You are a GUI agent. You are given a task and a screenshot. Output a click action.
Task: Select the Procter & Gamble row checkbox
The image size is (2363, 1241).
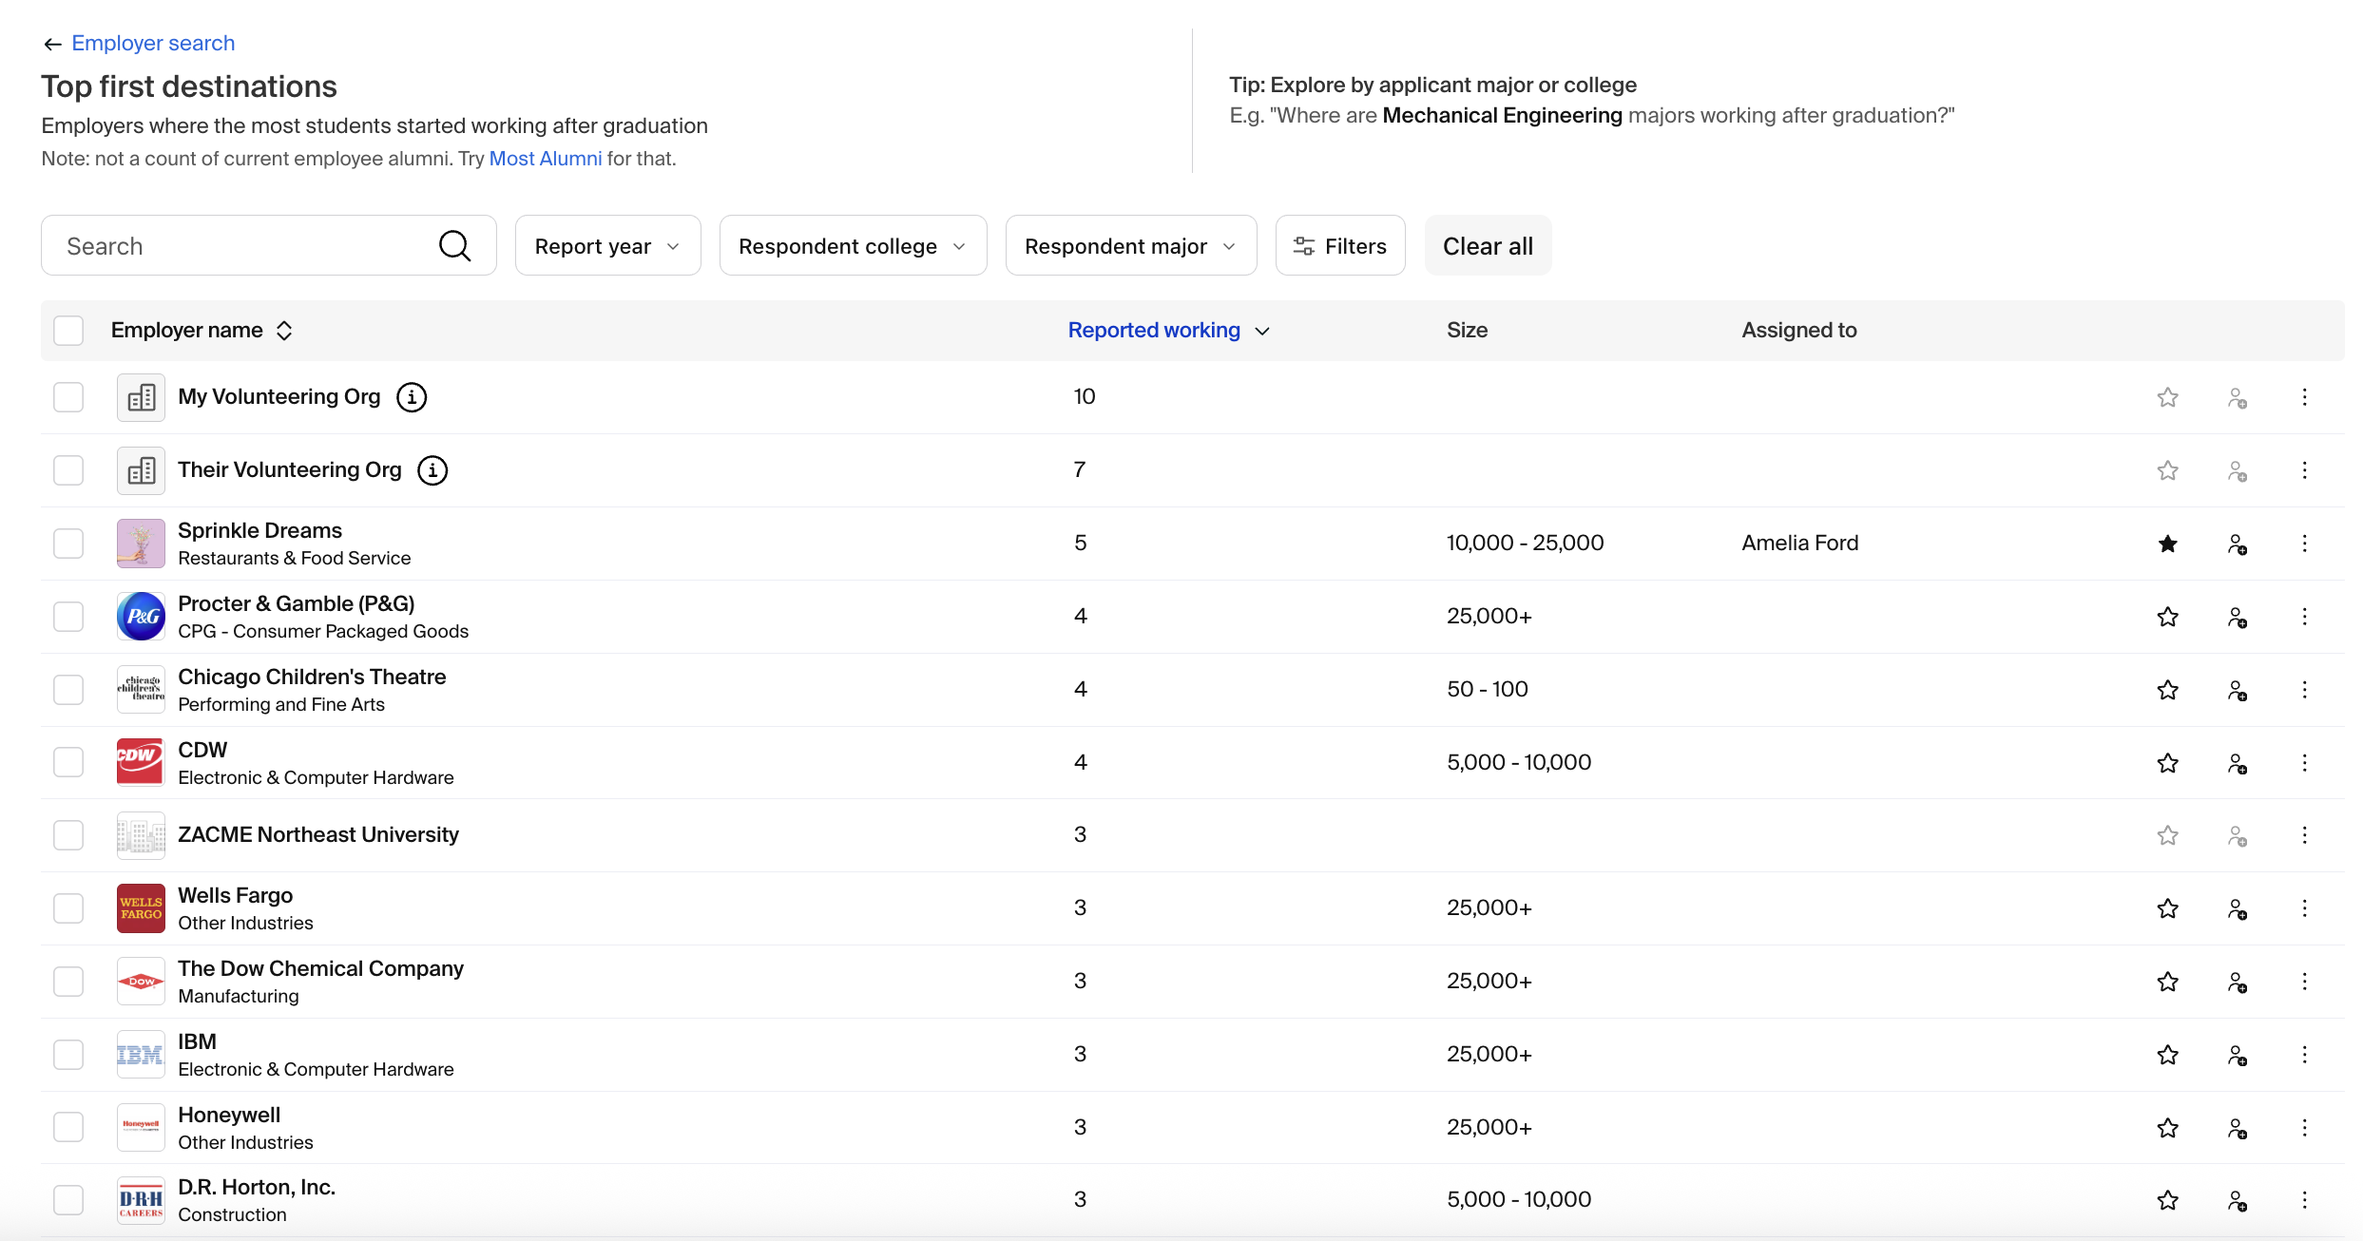pyautogui.click(x=68, y=617)
